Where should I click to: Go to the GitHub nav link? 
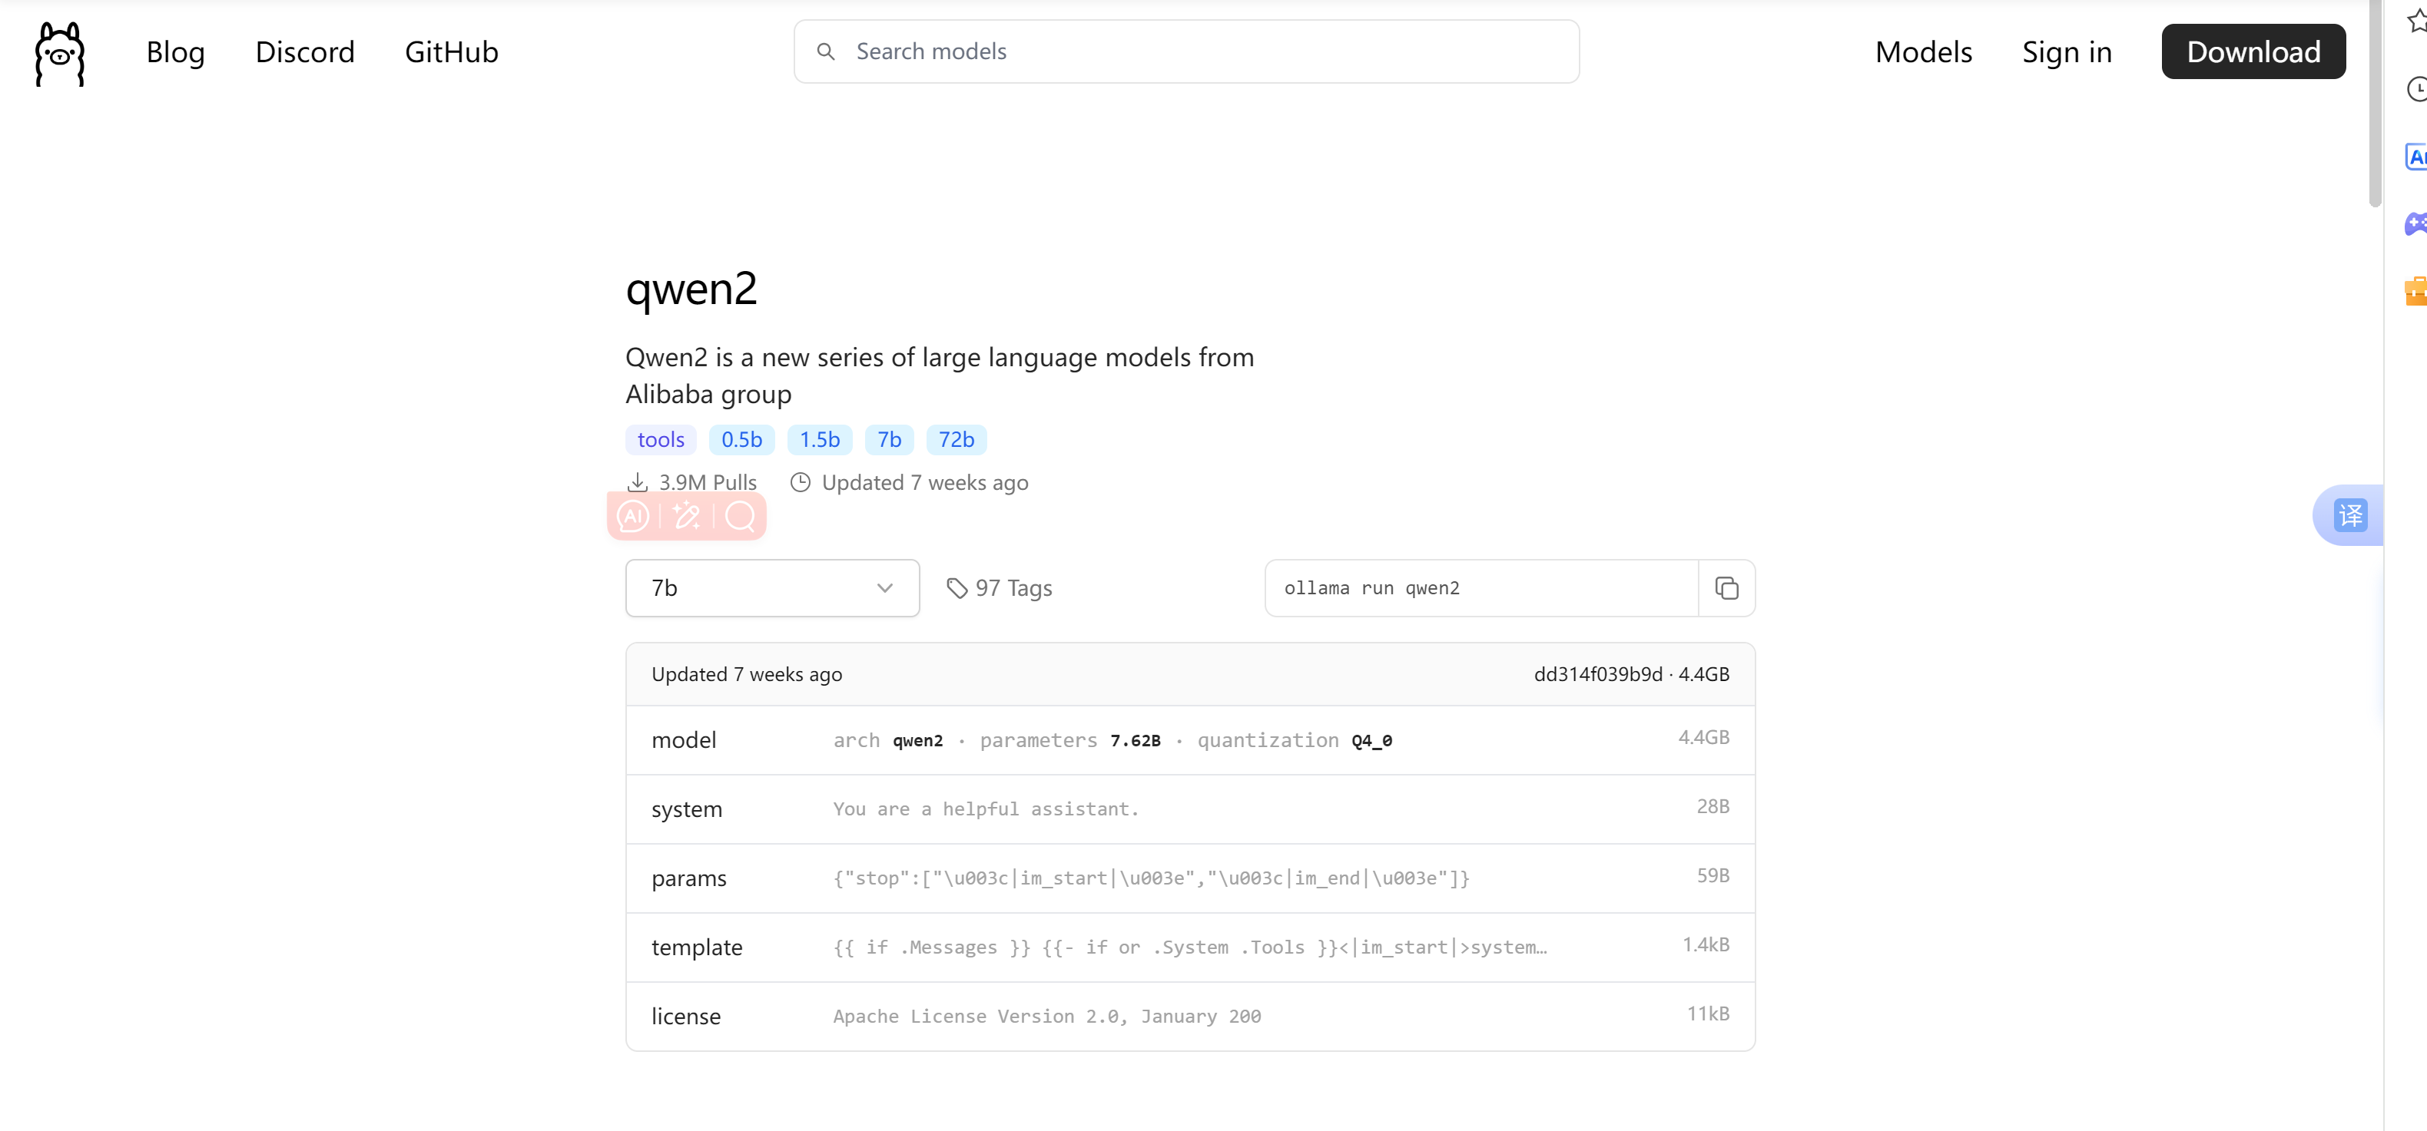click(451, 51)
